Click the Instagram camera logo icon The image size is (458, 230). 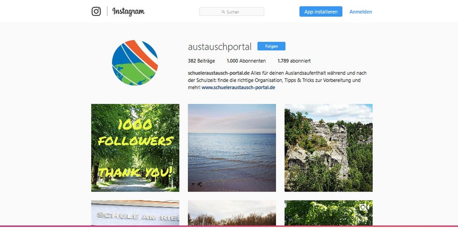(x=96, y=11)
